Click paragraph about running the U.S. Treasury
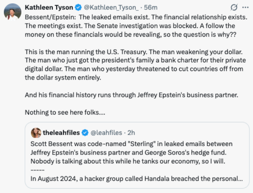253x193 pixels. pos(135,65)
